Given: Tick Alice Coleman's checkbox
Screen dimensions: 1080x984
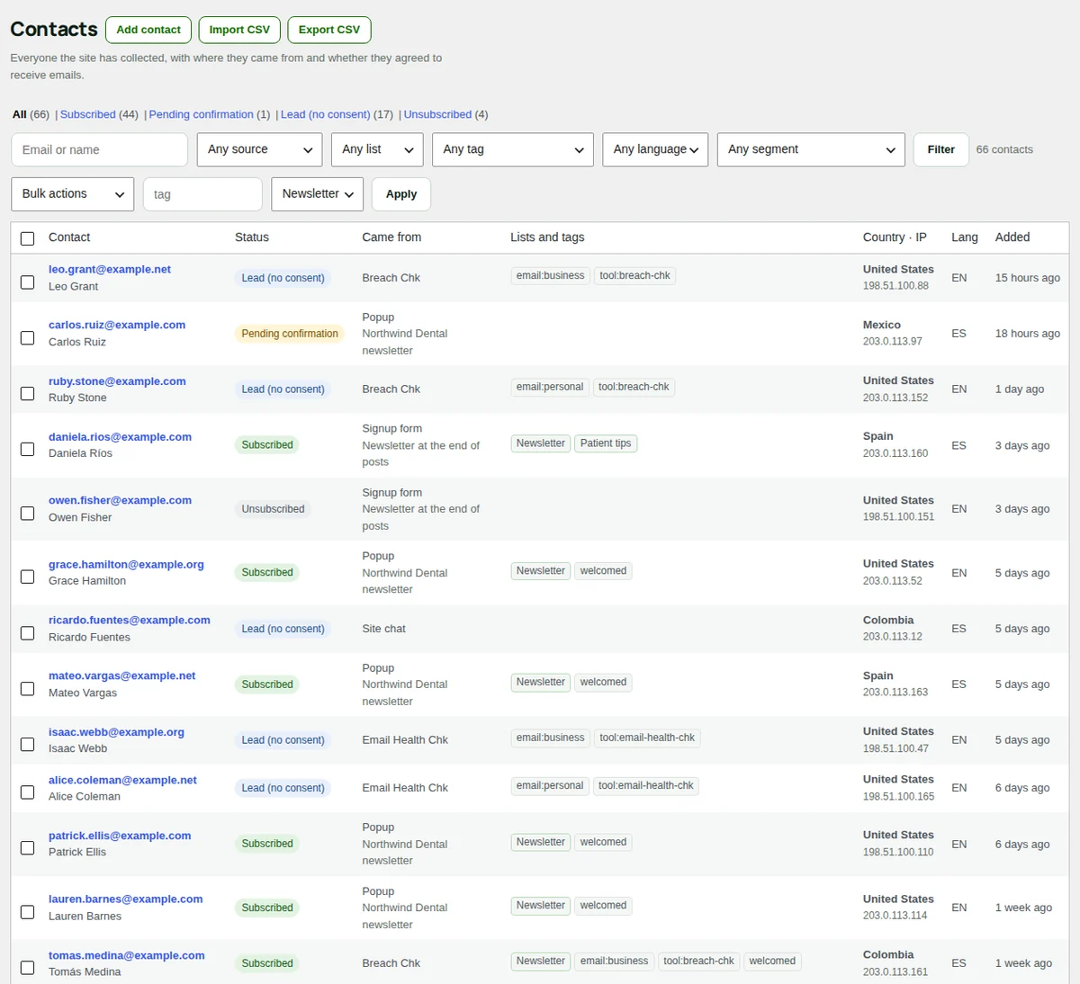Looking at the screenshot, I should pos(28,792).
